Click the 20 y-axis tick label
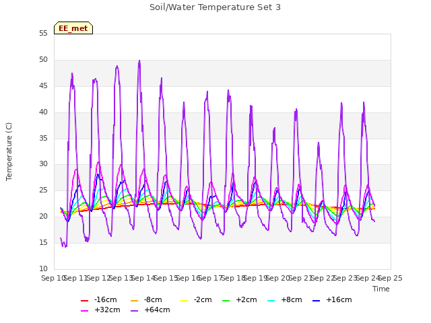 point(43,217)
